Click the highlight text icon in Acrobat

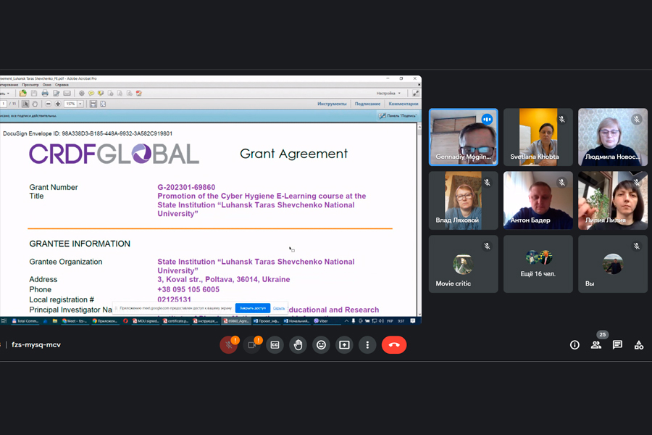pos(101,94)
